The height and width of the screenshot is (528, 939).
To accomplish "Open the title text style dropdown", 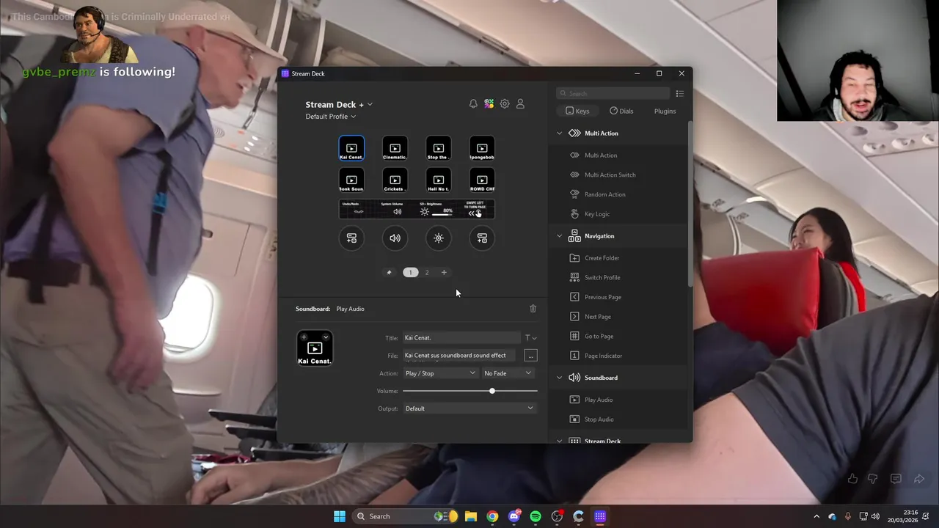I will click(530, 338).
